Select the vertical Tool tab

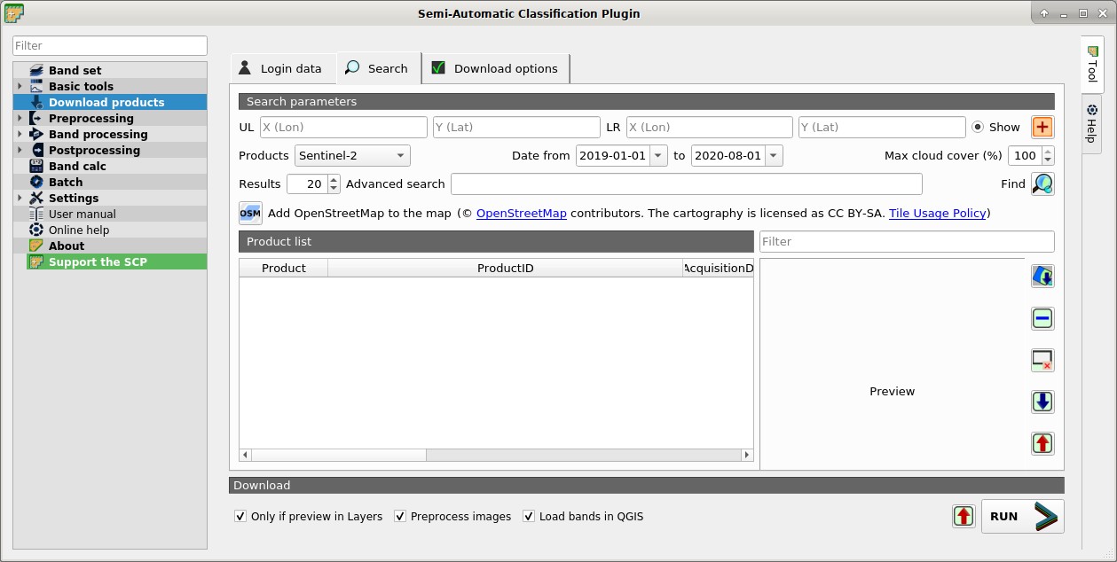tap(1092, 64)
